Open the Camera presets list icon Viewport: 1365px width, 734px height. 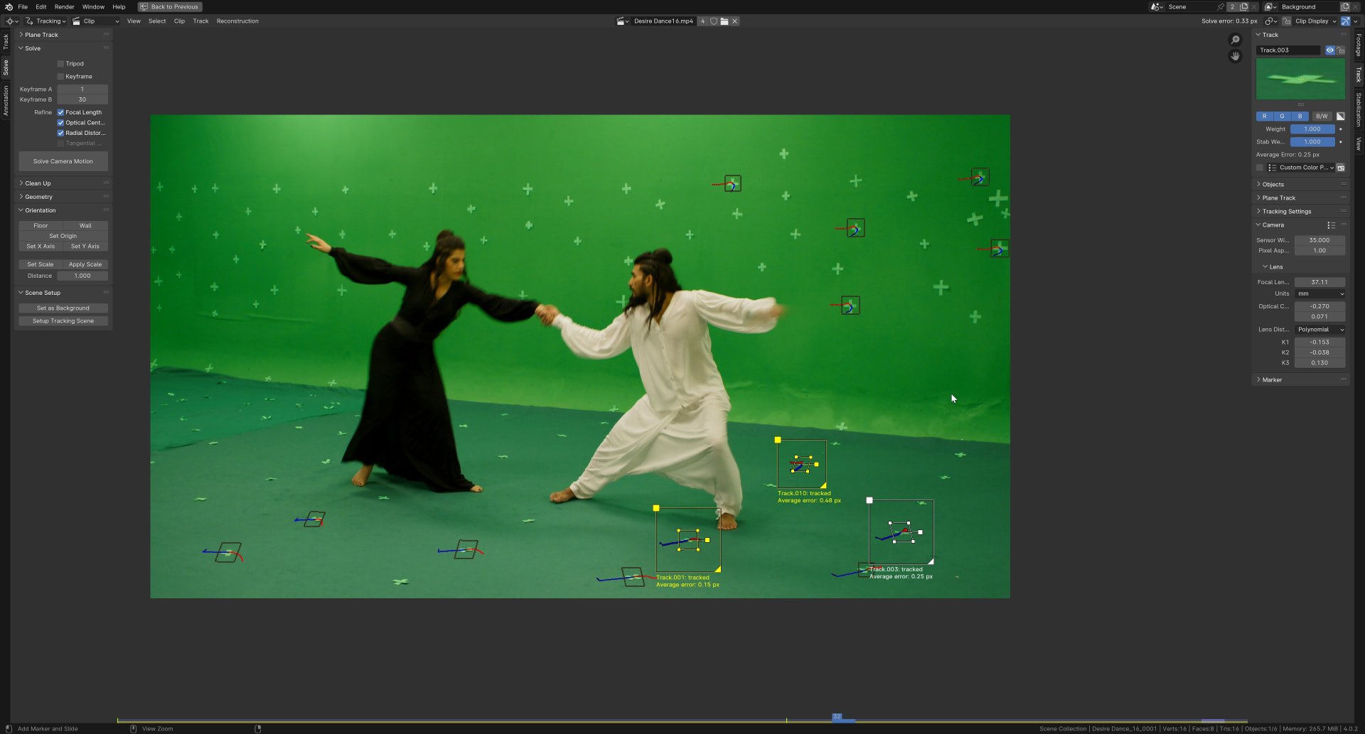point(1331,225)
